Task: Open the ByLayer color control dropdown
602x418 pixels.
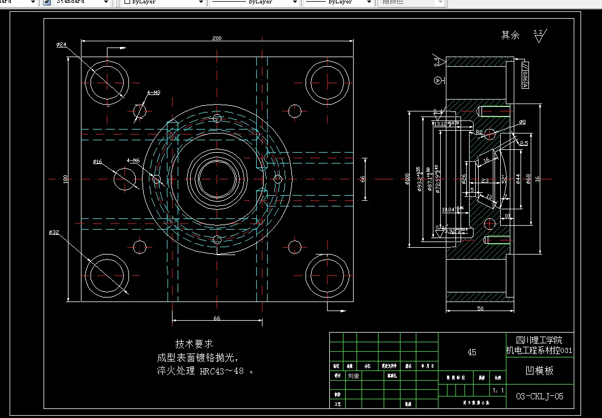Action: tap(201, 2)
